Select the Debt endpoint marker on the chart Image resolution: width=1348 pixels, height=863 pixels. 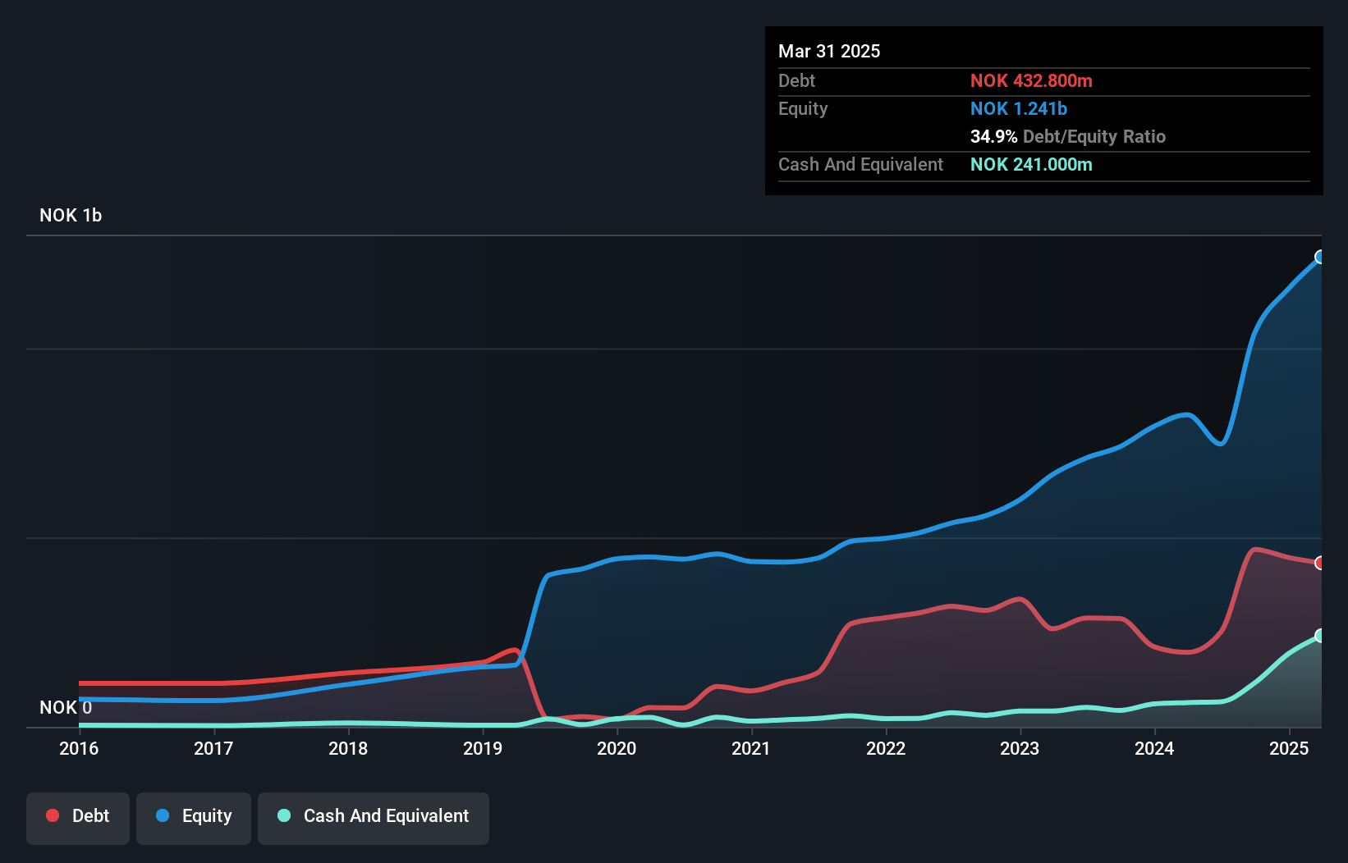pyautogui.click(x=1320, y=563)
